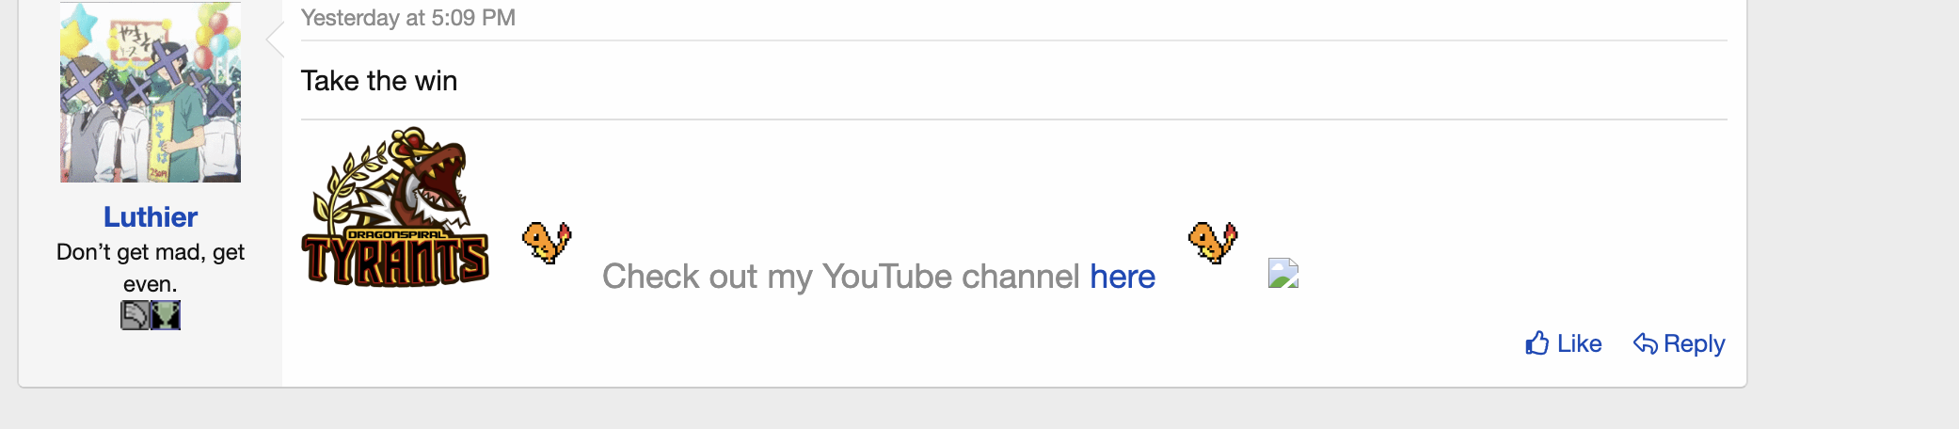
Task: Click the Reply arrow icon
Action: (1645, 343)
